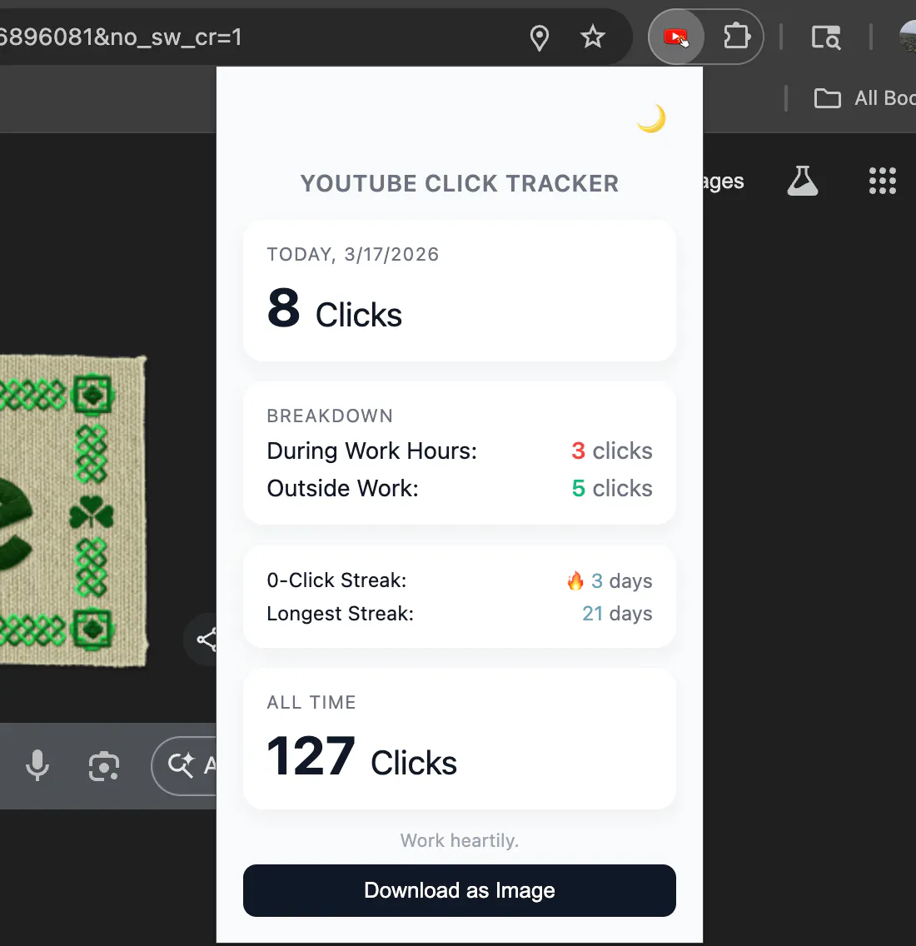Click the location pin icon in address bar
Image resolution: width=916 pixels, height=946 pixels.
pos(539,37)
